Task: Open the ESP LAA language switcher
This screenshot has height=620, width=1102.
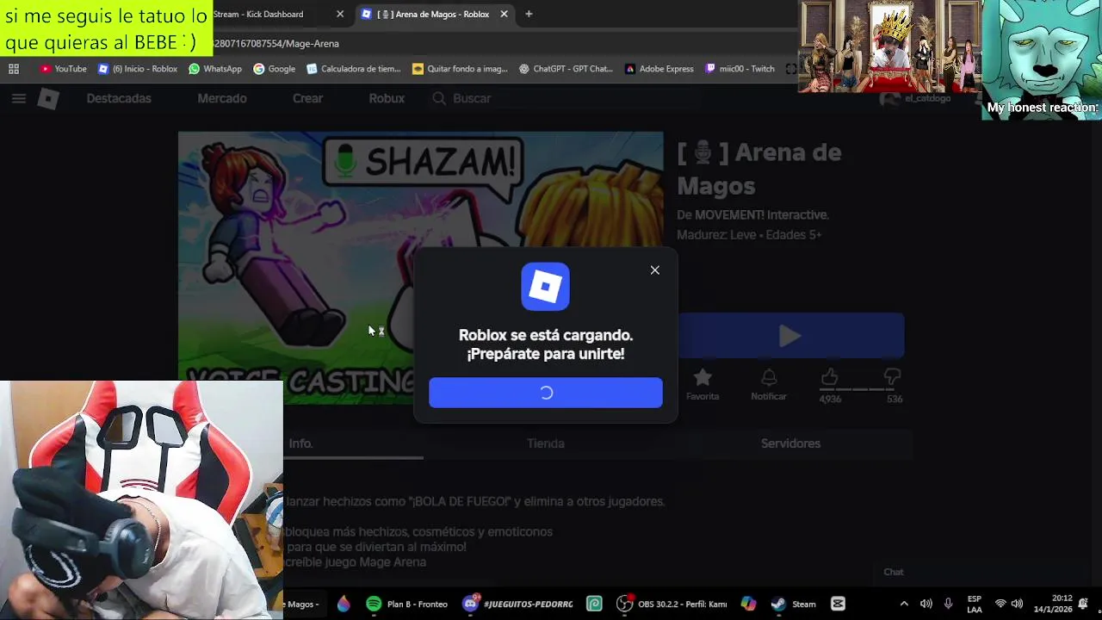Action: 975,604
